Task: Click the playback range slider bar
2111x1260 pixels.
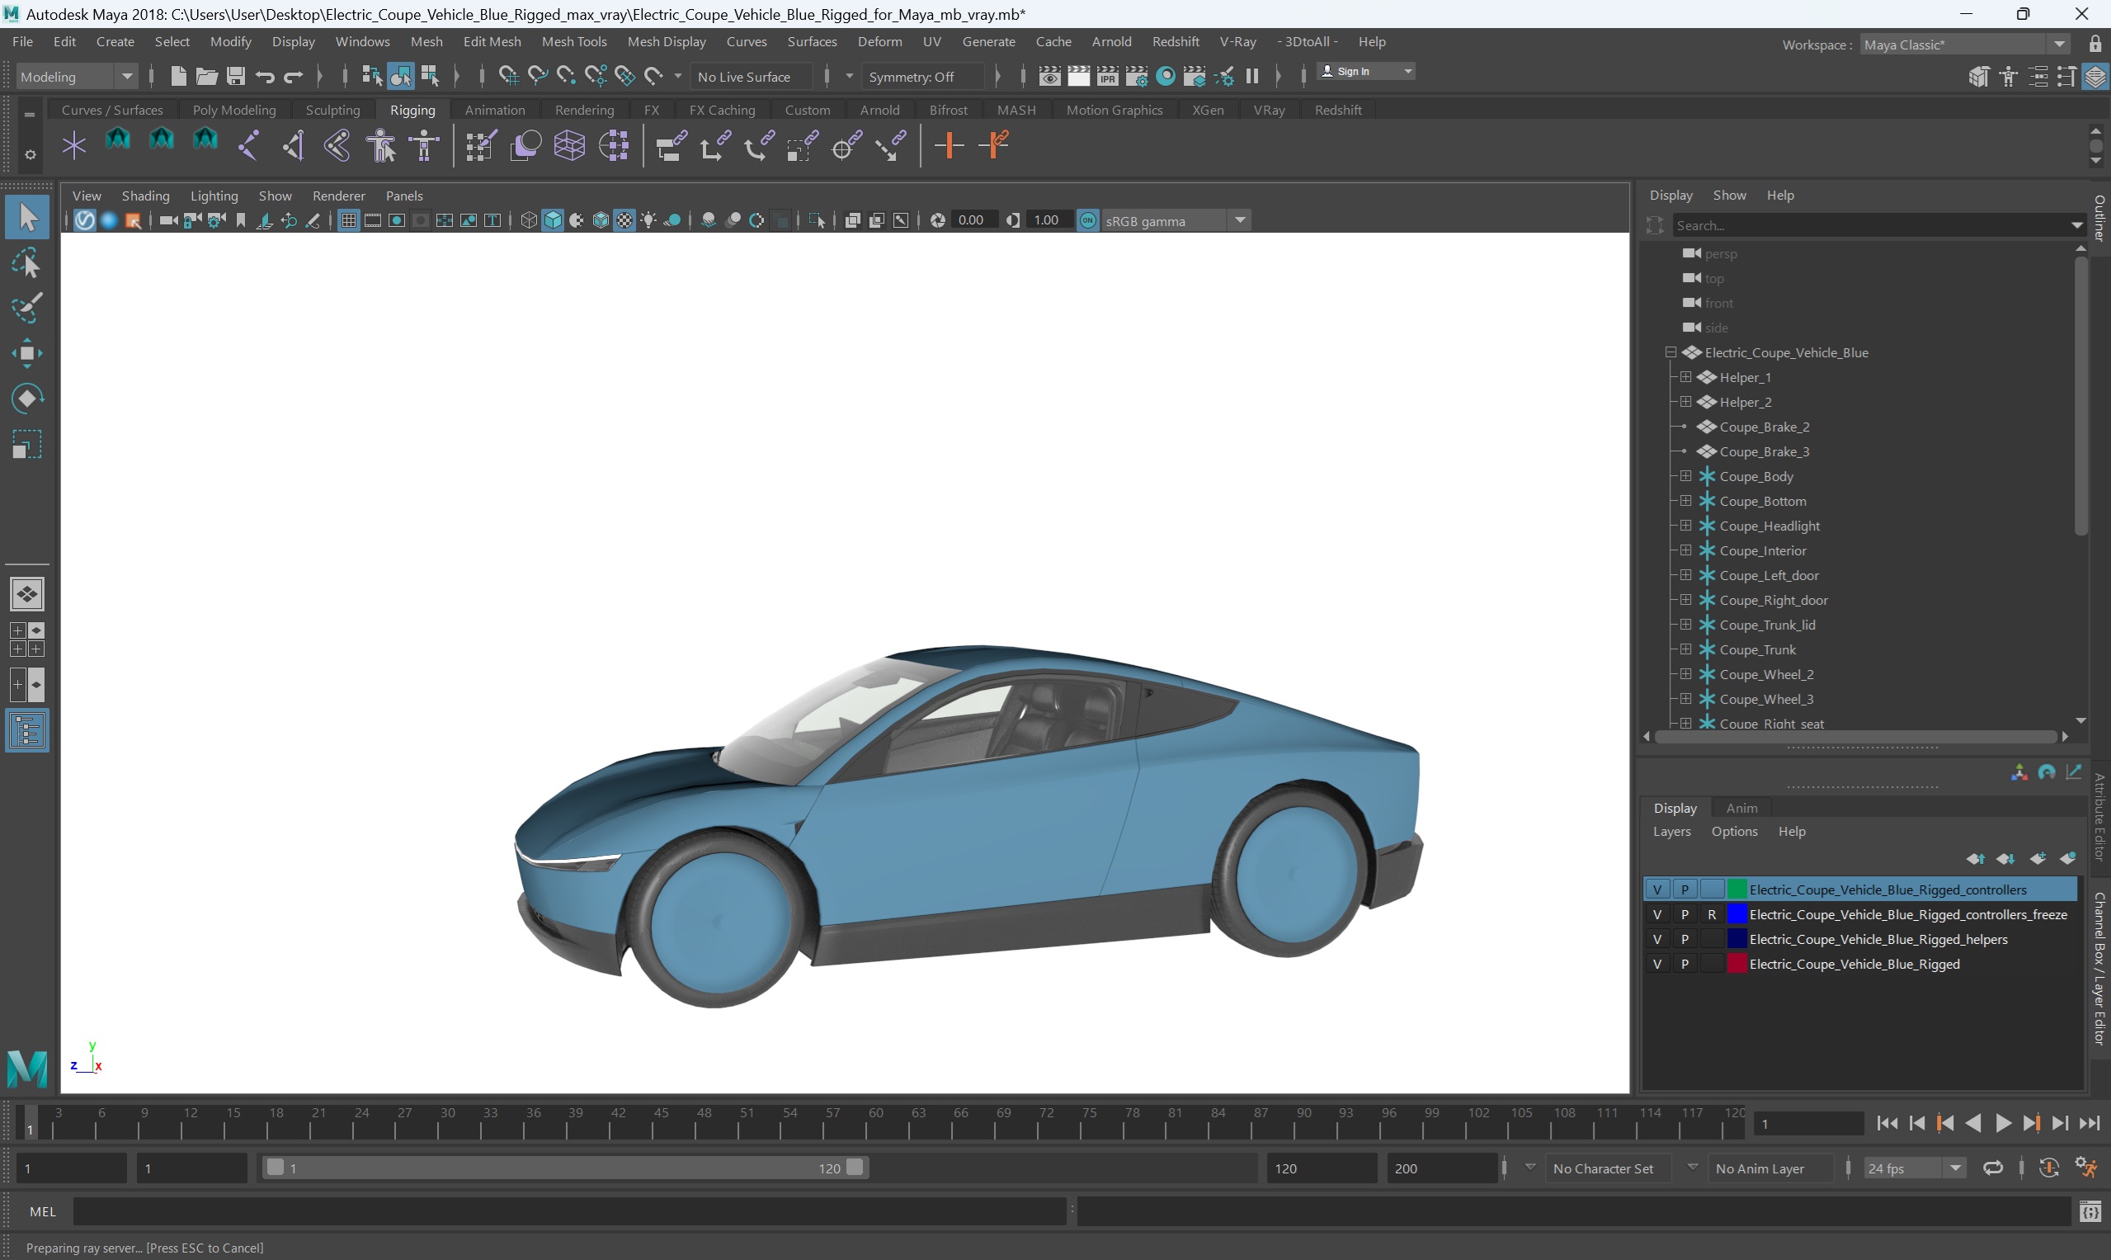Action: [x=564, y=1168]
